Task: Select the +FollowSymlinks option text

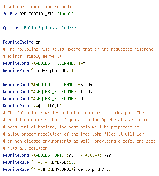Action: pos(39,28)
